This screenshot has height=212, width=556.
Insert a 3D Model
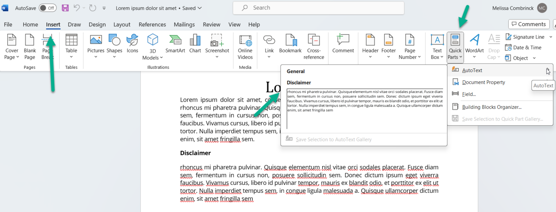tap(152, 47)
